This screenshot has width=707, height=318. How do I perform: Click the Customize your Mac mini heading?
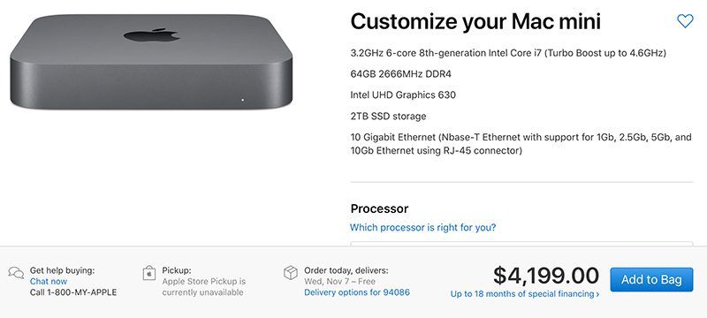(475, 21)
